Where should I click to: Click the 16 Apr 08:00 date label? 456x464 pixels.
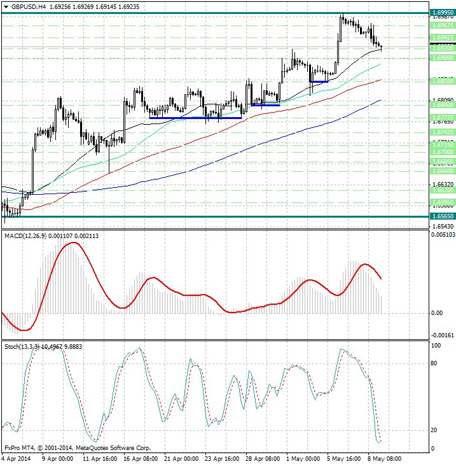click(141, 459)
